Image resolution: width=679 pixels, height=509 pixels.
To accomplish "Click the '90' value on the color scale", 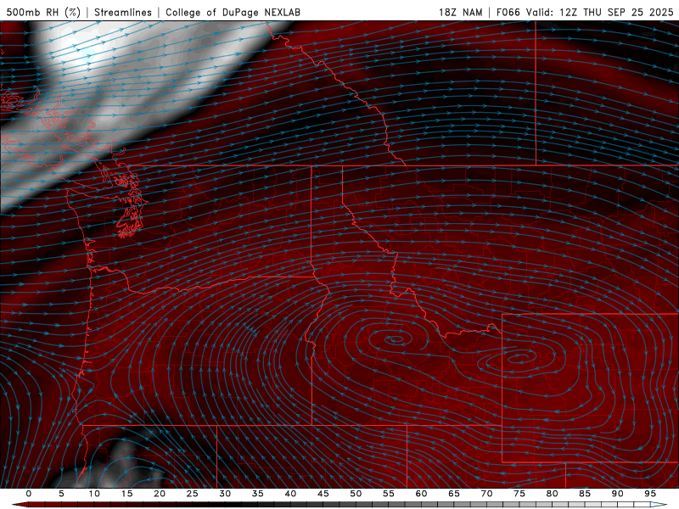I will click(x=618, y=494).
